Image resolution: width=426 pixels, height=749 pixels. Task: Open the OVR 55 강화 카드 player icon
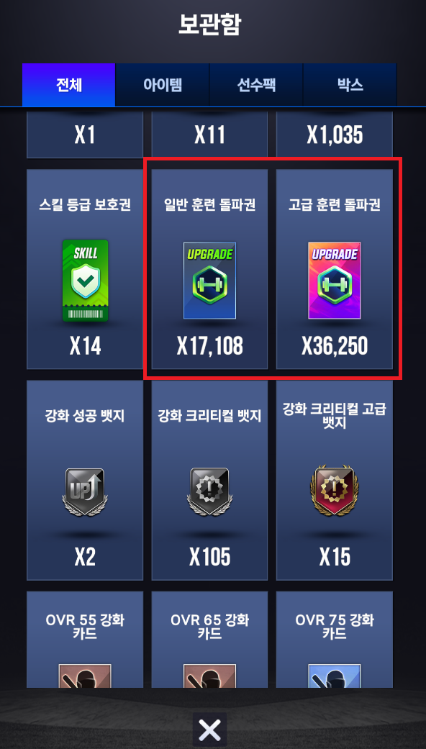point(85,676)
